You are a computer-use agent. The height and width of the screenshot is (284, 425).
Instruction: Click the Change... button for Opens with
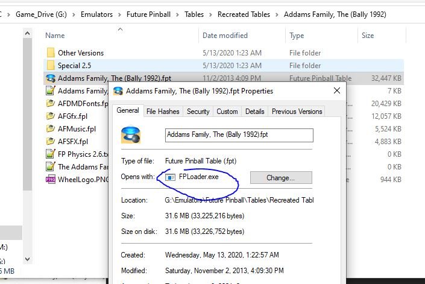tap(281, 178)
